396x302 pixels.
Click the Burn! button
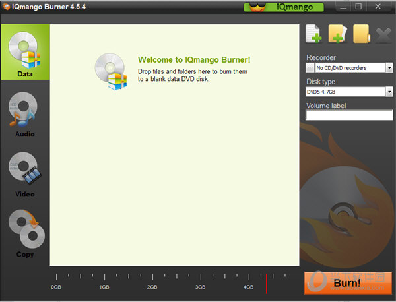pyautogui.click(x=348, y=283)
